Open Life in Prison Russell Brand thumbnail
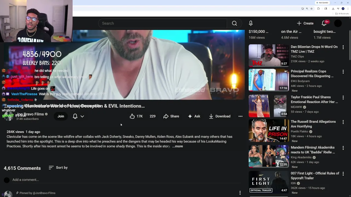 click(269, 131)
